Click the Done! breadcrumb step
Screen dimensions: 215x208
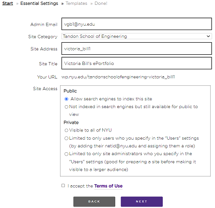pos(101,3)
